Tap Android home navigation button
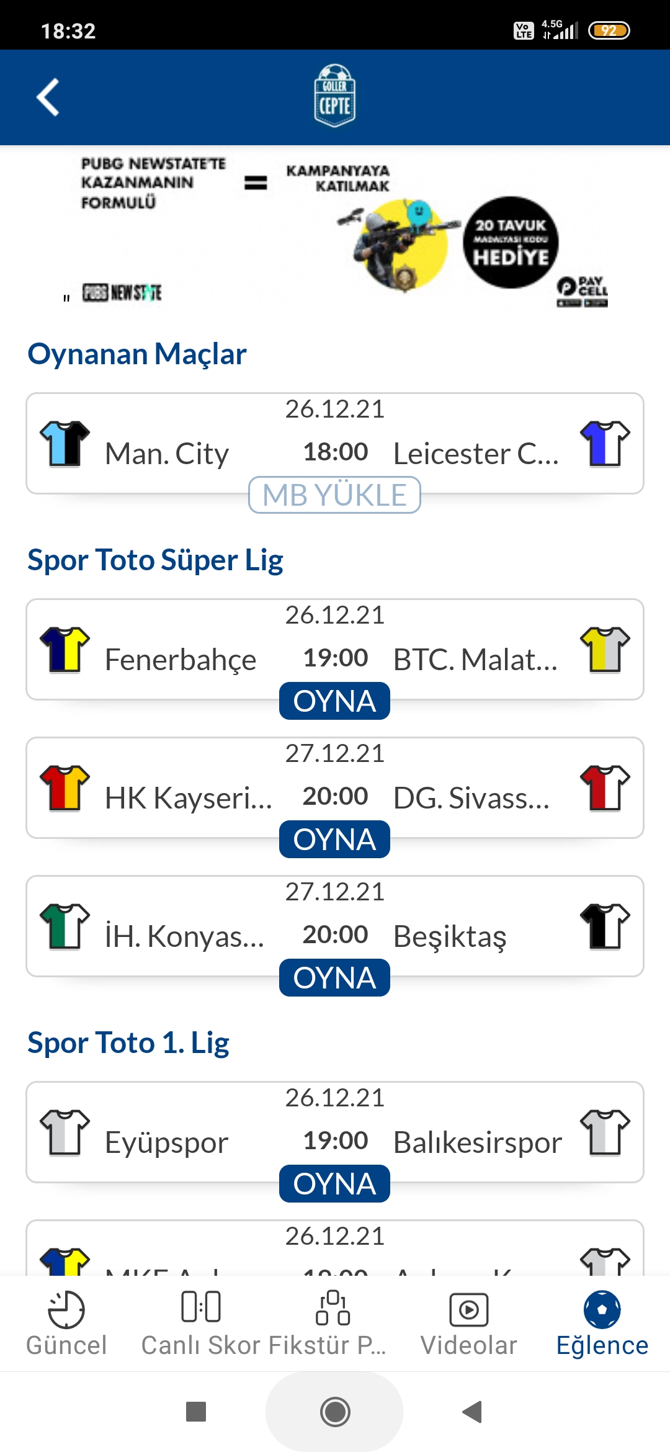Image resolution: width=670 pixels, height=1452 pixels. tap(335, 1412)
